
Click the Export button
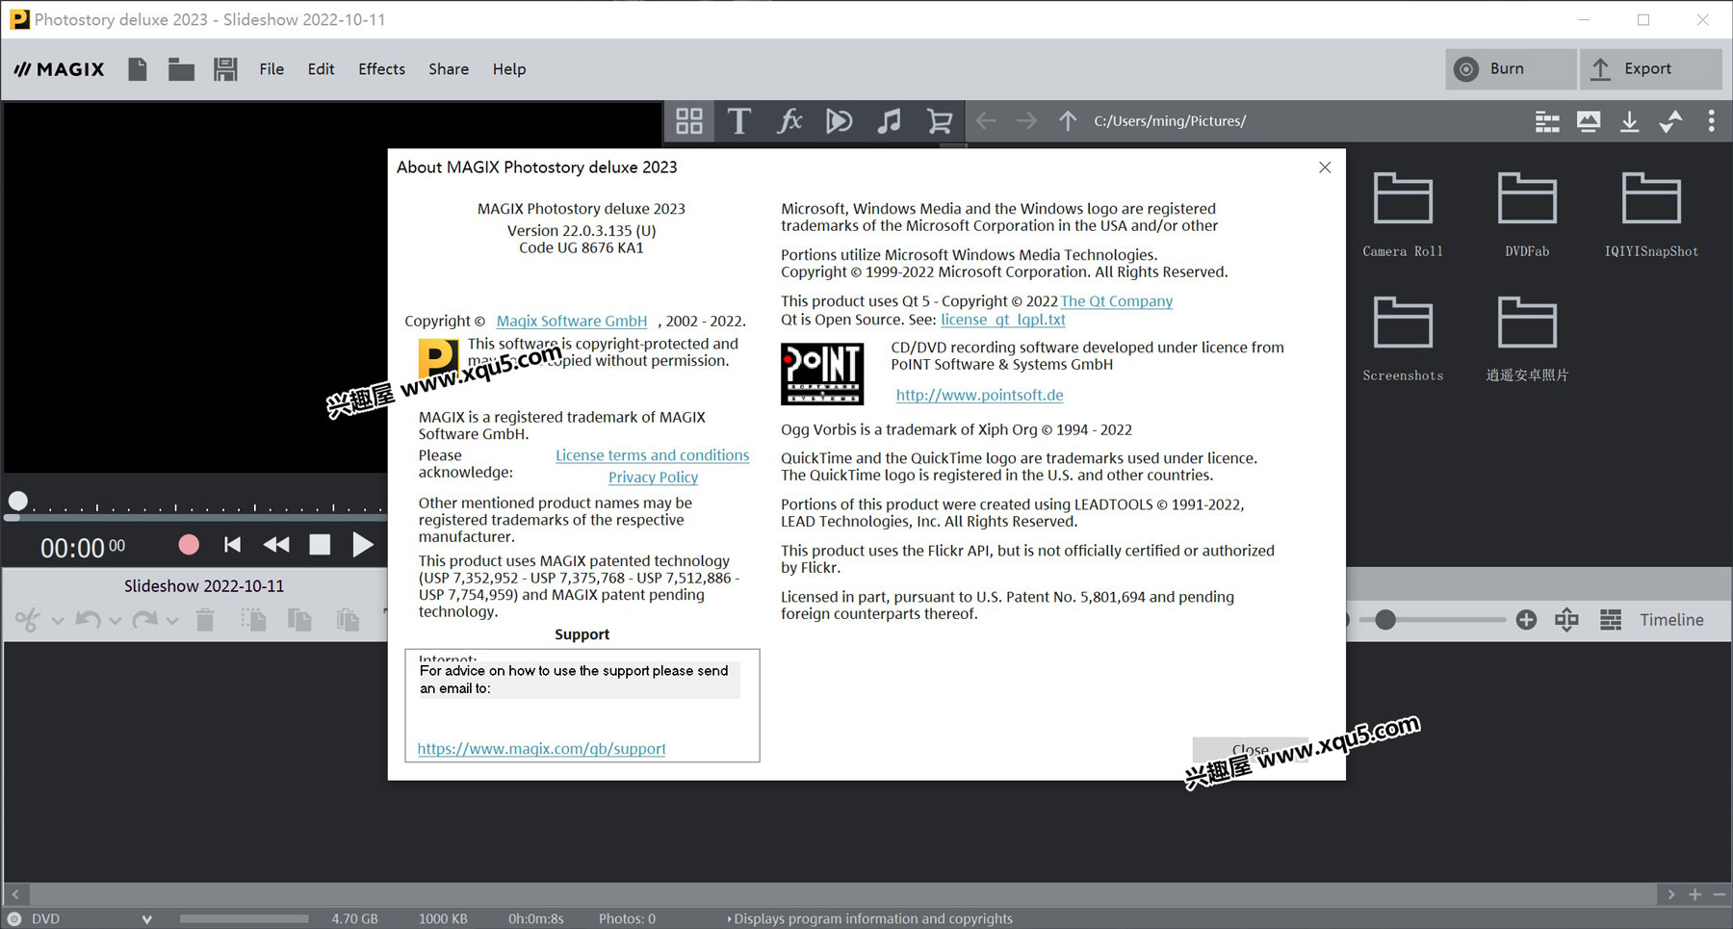tap(1650, 69)
